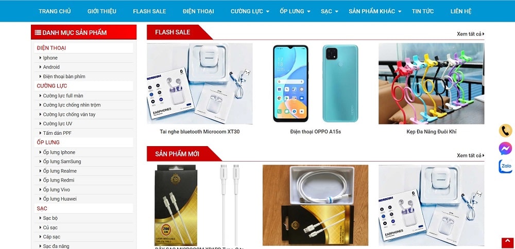Screen dimensions: 515x249
Task: Open the OPPO A15s phone product image
Action: [316, 83]
